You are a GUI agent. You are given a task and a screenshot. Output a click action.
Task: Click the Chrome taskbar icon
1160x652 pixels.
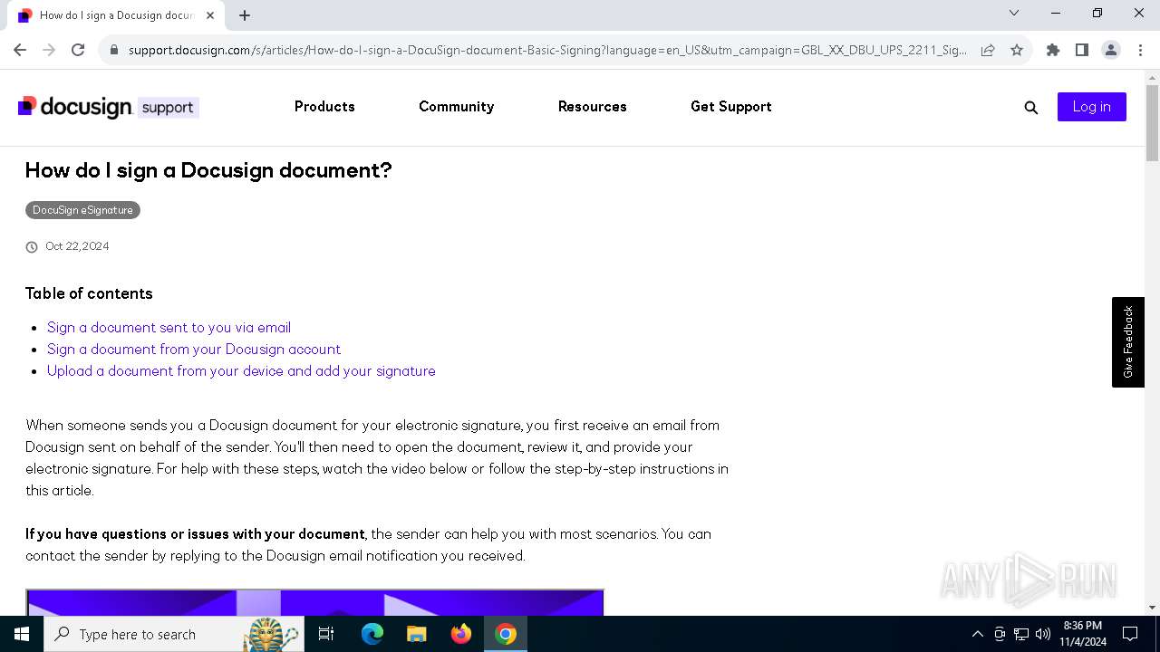click(506, 634)
